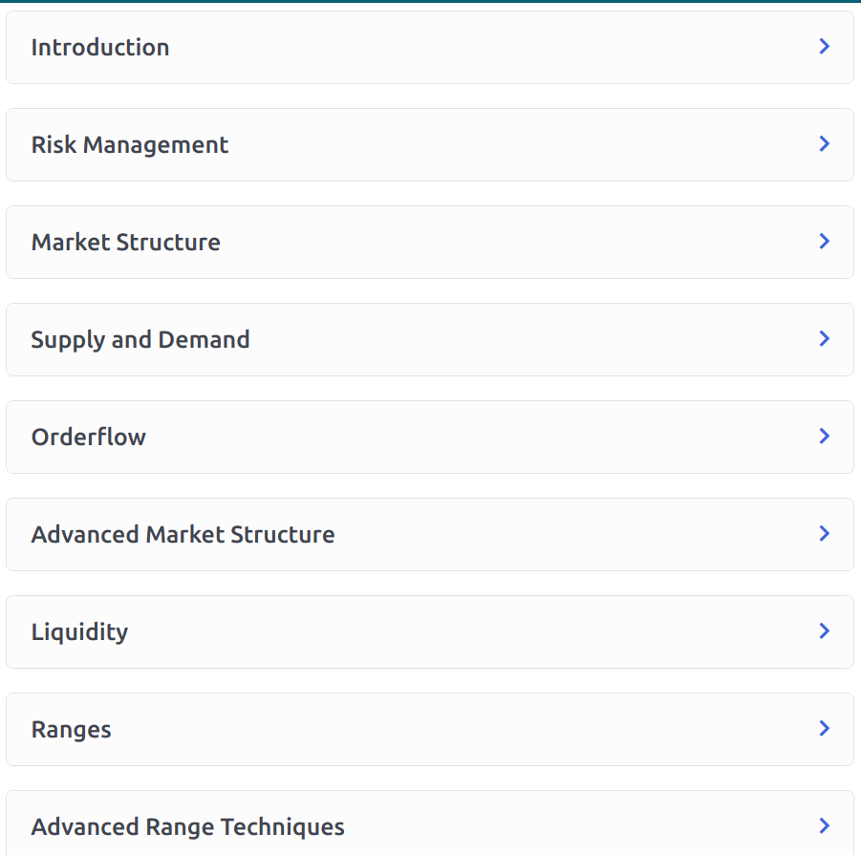861x855 pixels.
Task: Click the chevron arrow beside Introduction
Action: 824,47
